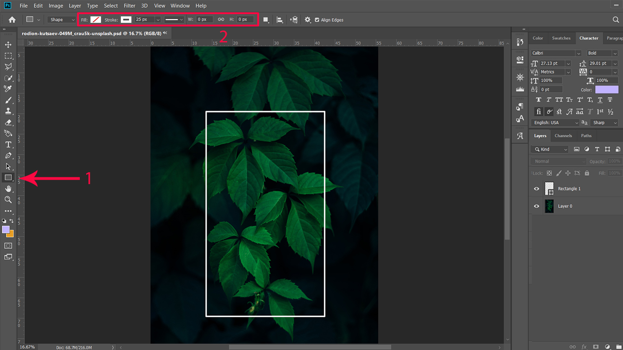Click the Stroke color swatch in options bar

tap(126, 20)
